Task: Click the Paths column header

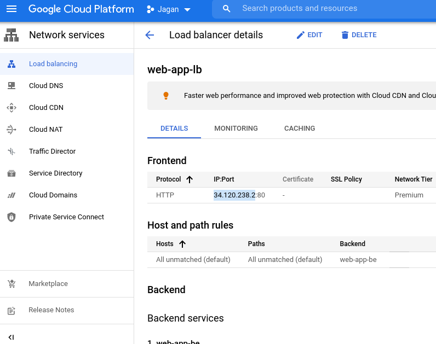Action: [256, 244]
